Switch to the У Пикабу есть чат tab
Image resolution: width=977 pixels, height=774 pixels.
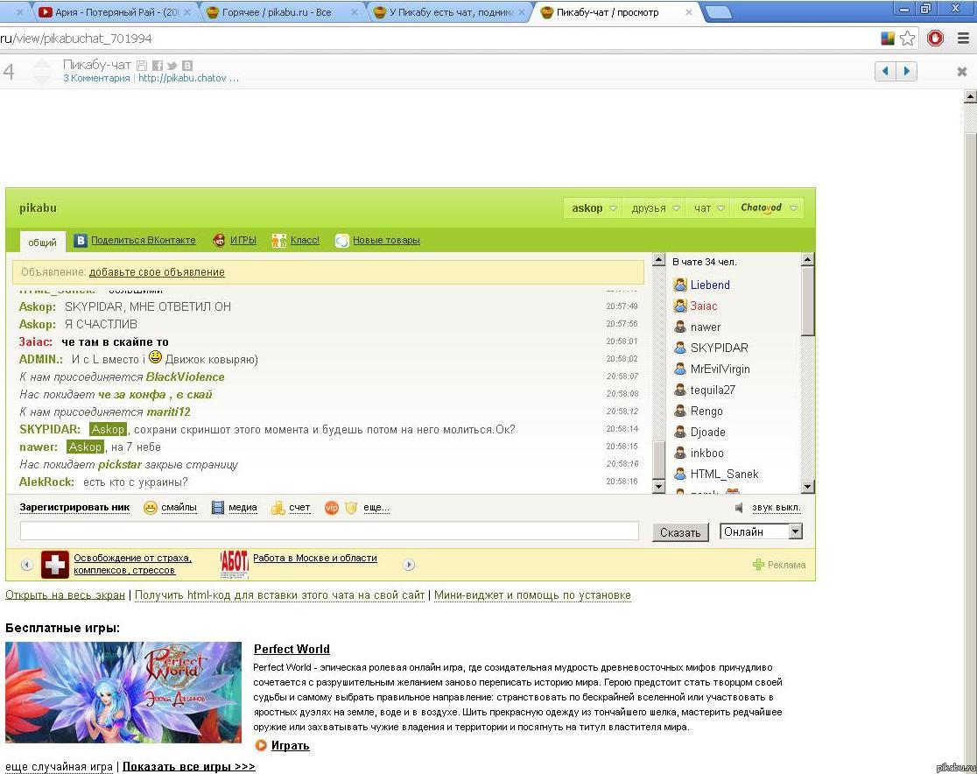click(x=448, y=12)
